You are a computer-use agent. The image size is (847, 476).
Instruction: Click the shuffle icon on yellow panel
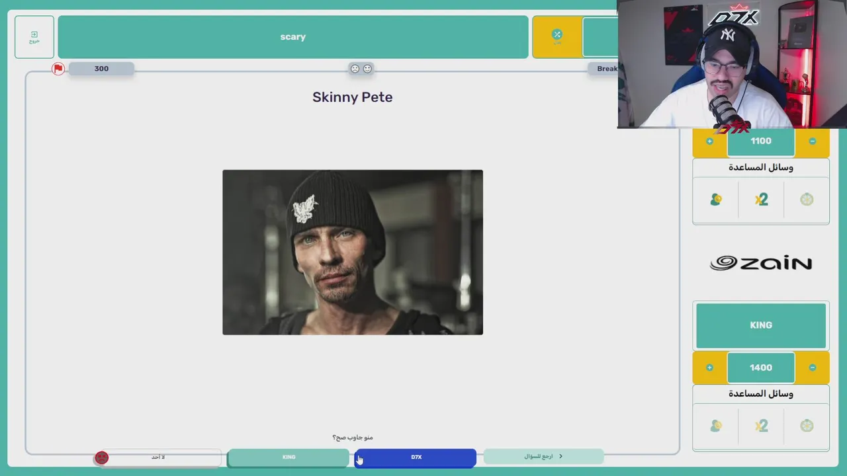[557, 34]
